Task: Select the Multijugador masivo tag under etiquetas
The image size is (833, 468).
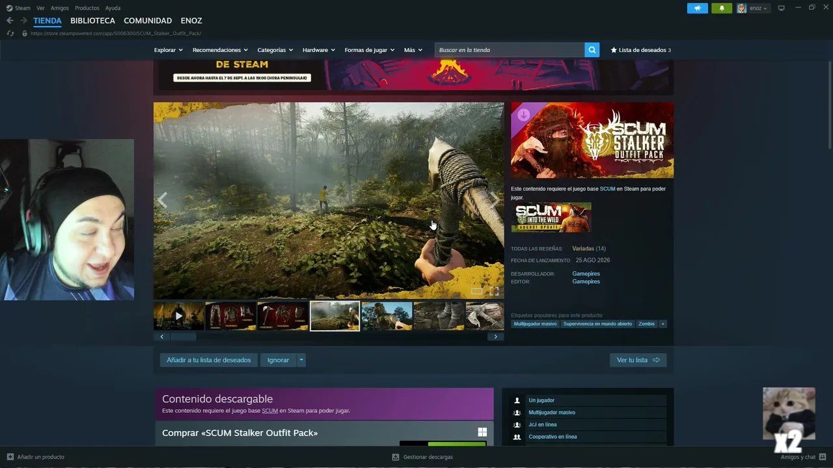Action: click(535, 324)
